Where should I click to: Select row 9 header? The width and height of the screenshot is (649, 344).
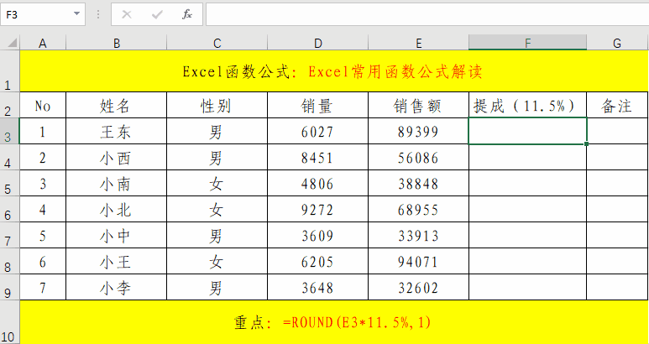pos(9,287)
